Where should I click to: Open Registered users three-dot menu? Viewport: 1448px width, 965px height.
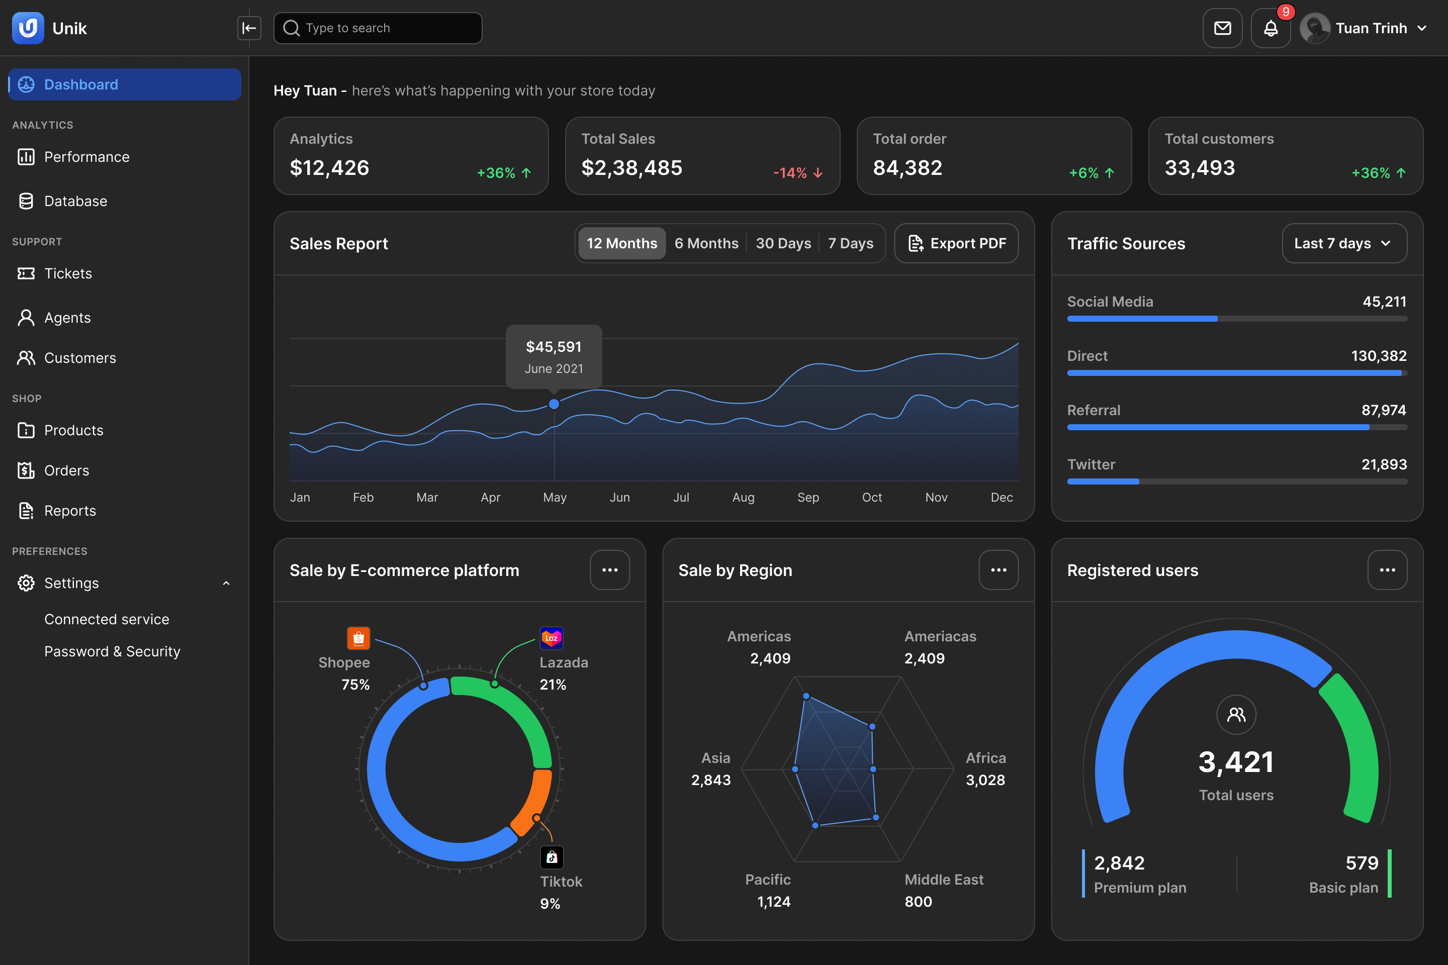[1387, 570]
